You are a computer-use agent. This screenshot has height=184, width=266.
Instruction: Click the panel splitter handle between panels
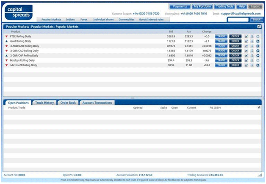tap(133, 98)
